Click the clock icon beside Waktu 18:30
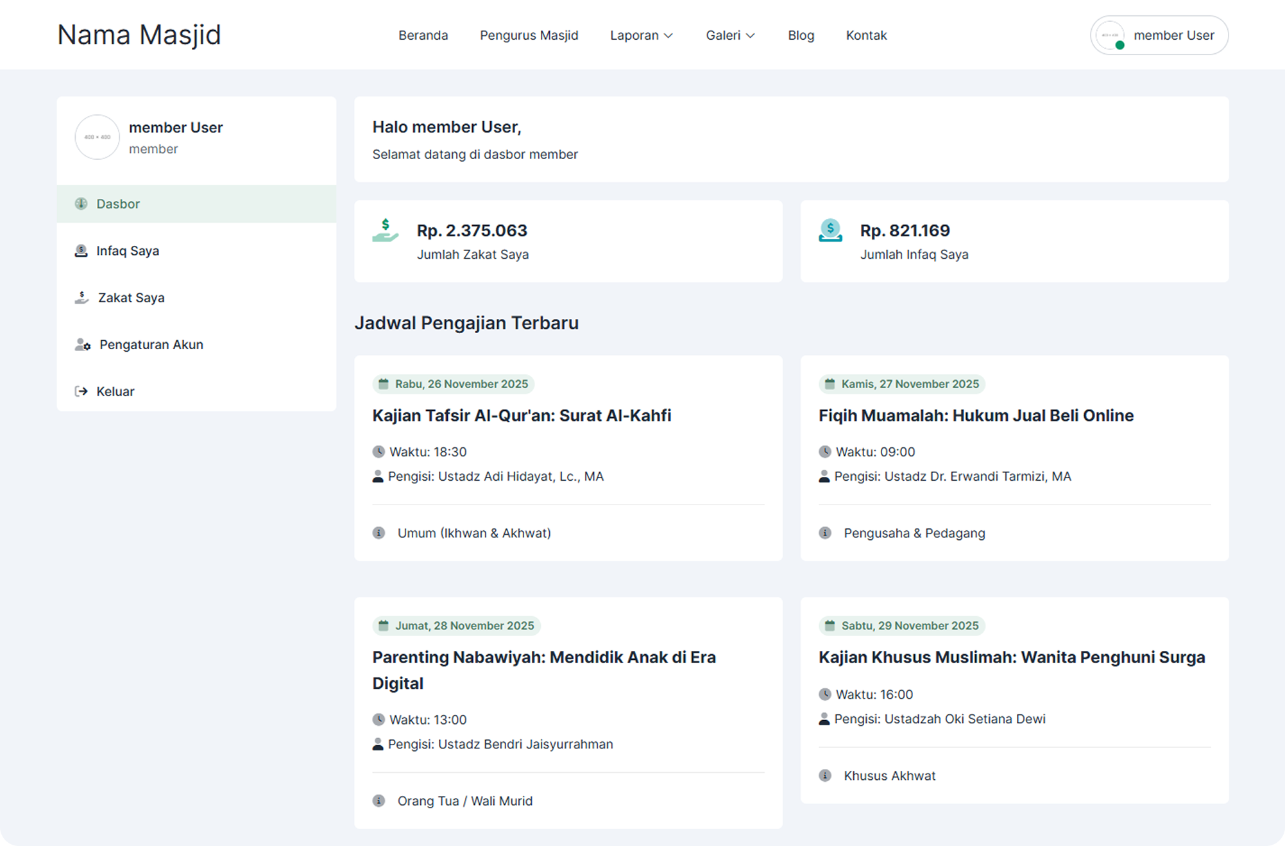This screenshot has width=1285, height=846. pos(378,451)
